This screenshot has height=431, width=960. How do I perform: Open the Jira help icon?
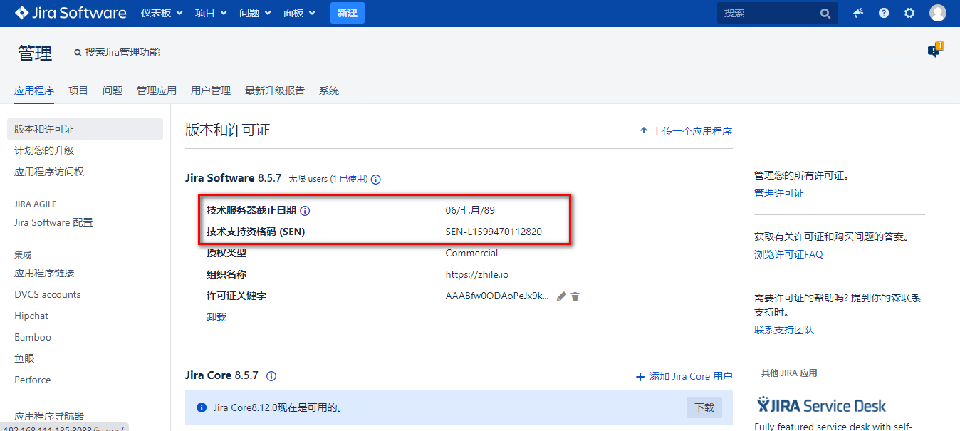[x=883, y=12]
